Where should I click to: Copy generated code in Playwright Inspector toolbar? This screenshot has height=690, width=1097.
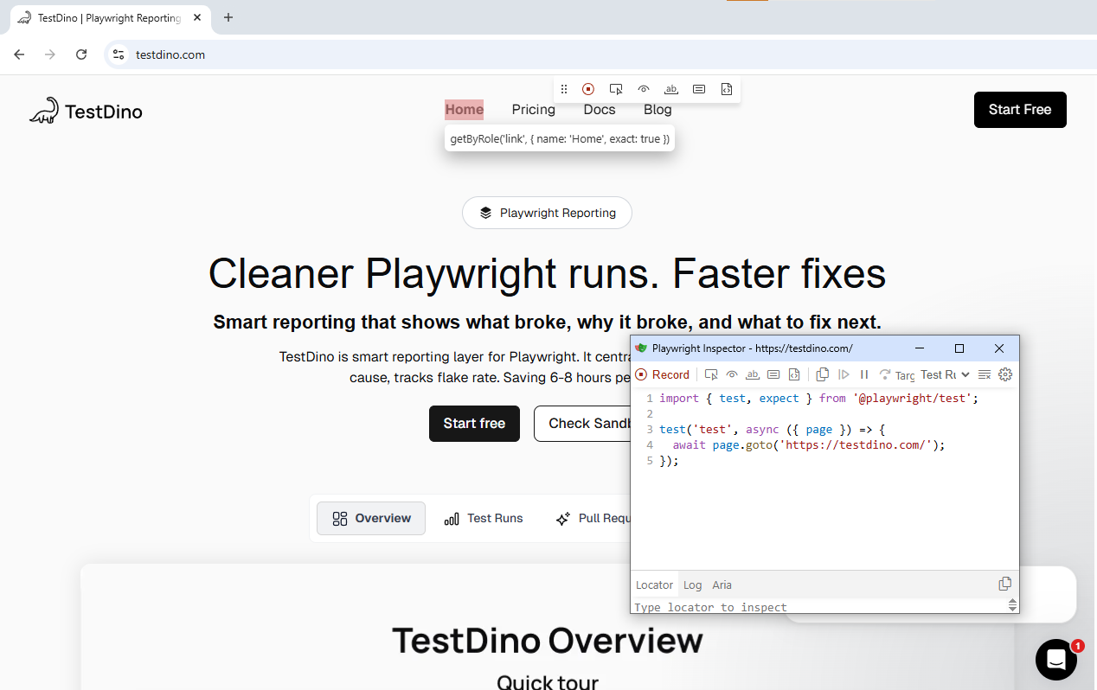823,374
